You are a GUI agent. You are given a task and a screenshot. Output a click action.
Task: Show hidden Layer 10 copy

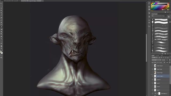153,73
